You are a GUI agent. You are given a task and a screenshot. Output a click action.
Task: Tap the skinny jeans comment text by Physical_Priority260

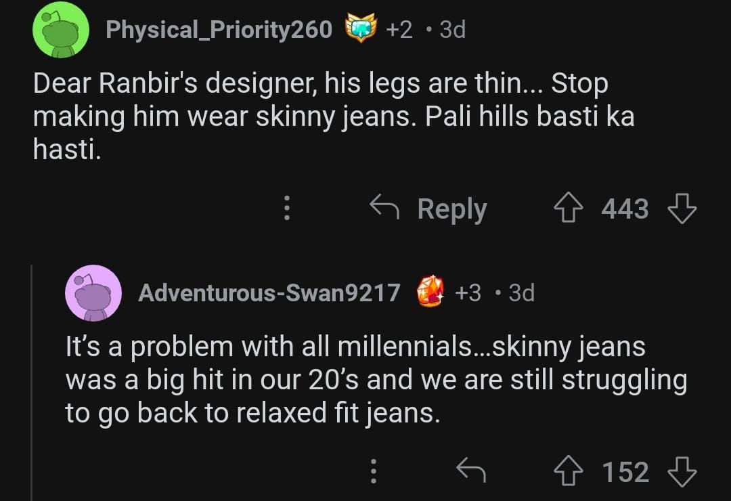pyautogui.click(x=334, y=116)
